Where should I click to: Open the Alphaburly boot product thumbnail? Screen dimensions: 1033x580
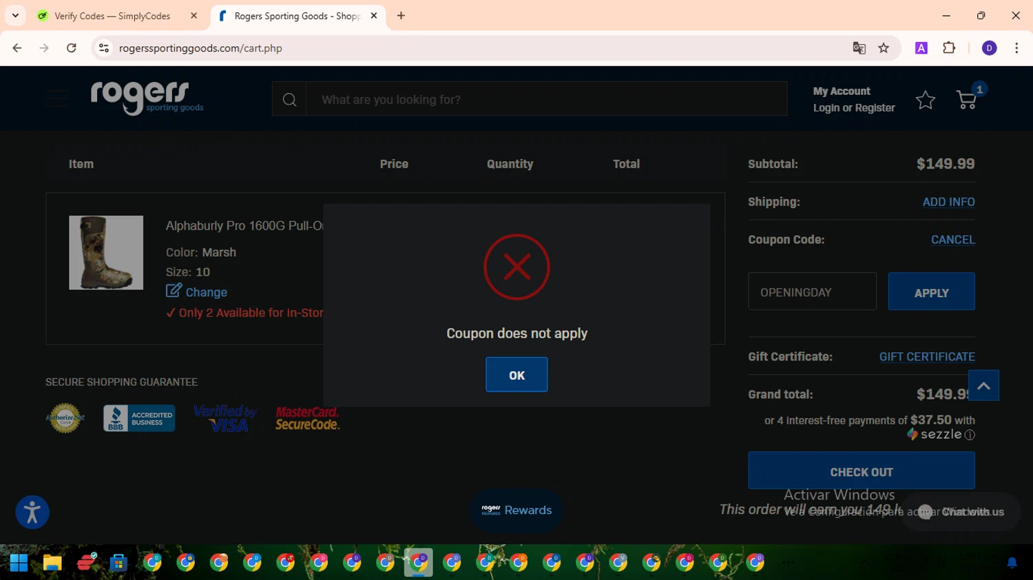click(106, 253)
